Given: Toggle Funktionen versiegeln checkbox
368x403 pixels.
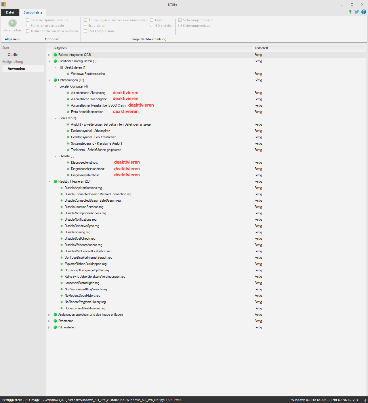Looking at the screenshot, I should click(28, 26).
